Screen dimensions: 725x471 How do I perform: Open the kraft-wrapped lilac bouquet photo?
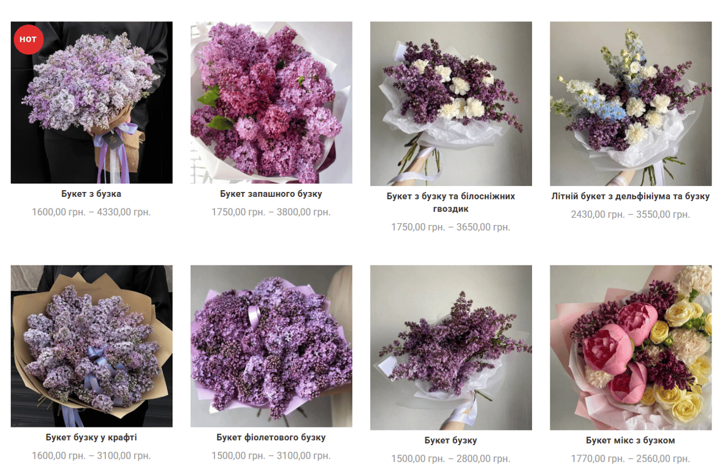point(91,346)
